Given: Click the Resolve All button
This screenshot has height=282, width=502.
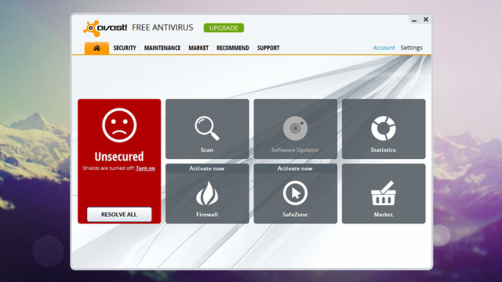Looking at the screenshot, I should 119,214.
